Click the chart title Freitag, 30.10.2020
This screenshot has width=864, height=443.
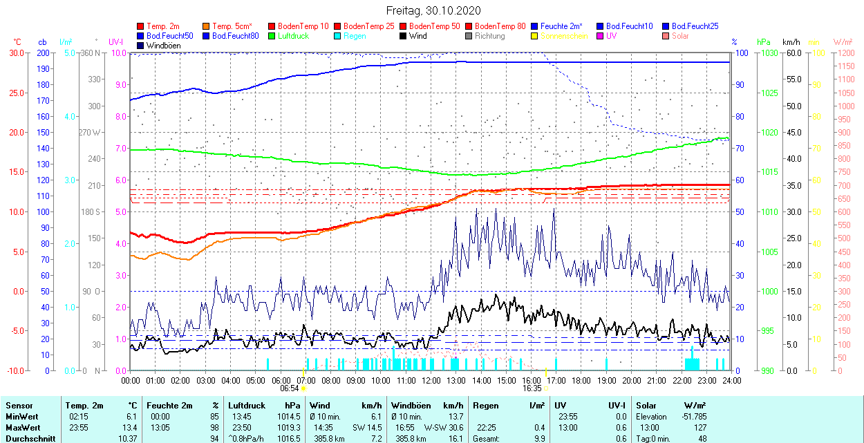click(x=432, y=10)
